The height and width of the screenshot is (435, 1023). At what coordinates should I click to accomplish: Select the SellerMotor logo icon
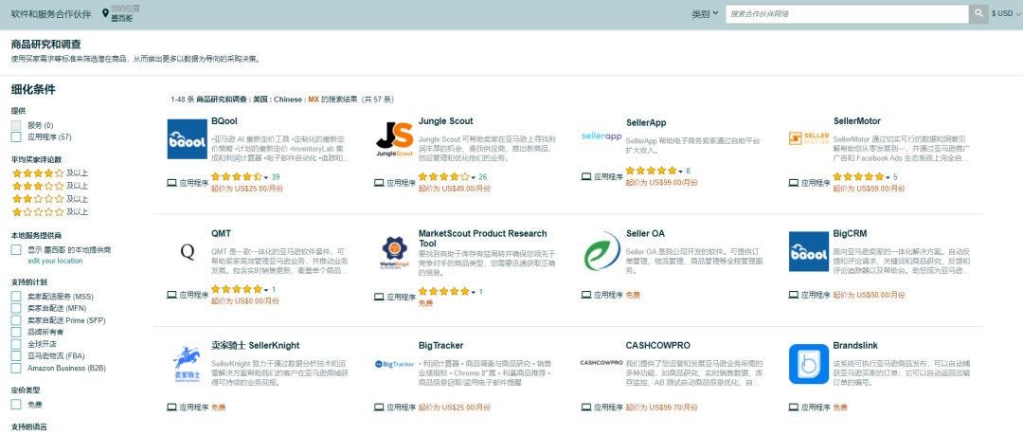pyautogui.click(x=808, y=138)
